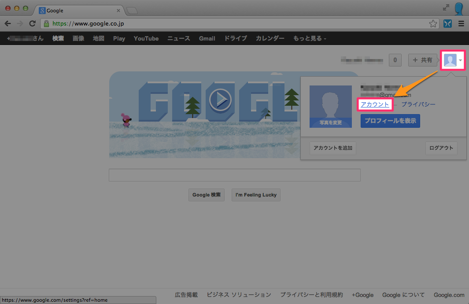Reload the page with the refresh icon

coord(32,24)
